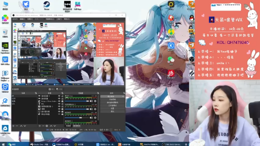The image size is (260, 146).
Task: Move the source down in the list
Action: pyautogui.click(x=54, y=126)
